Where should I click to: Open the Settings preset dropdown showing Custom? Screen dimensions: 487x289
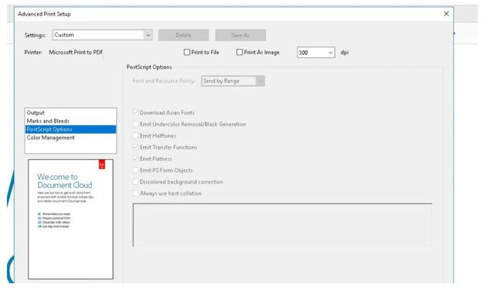(102, 35)
